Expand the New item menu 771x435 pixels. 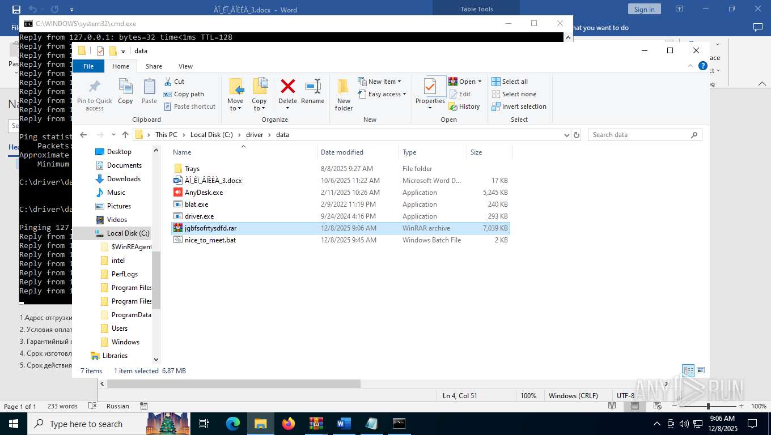[x=380, y=82]
